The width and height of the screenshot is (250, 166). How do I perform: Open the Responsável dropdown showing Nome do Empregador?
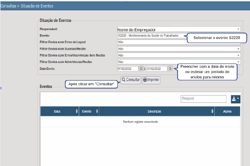tap(179, 29)
